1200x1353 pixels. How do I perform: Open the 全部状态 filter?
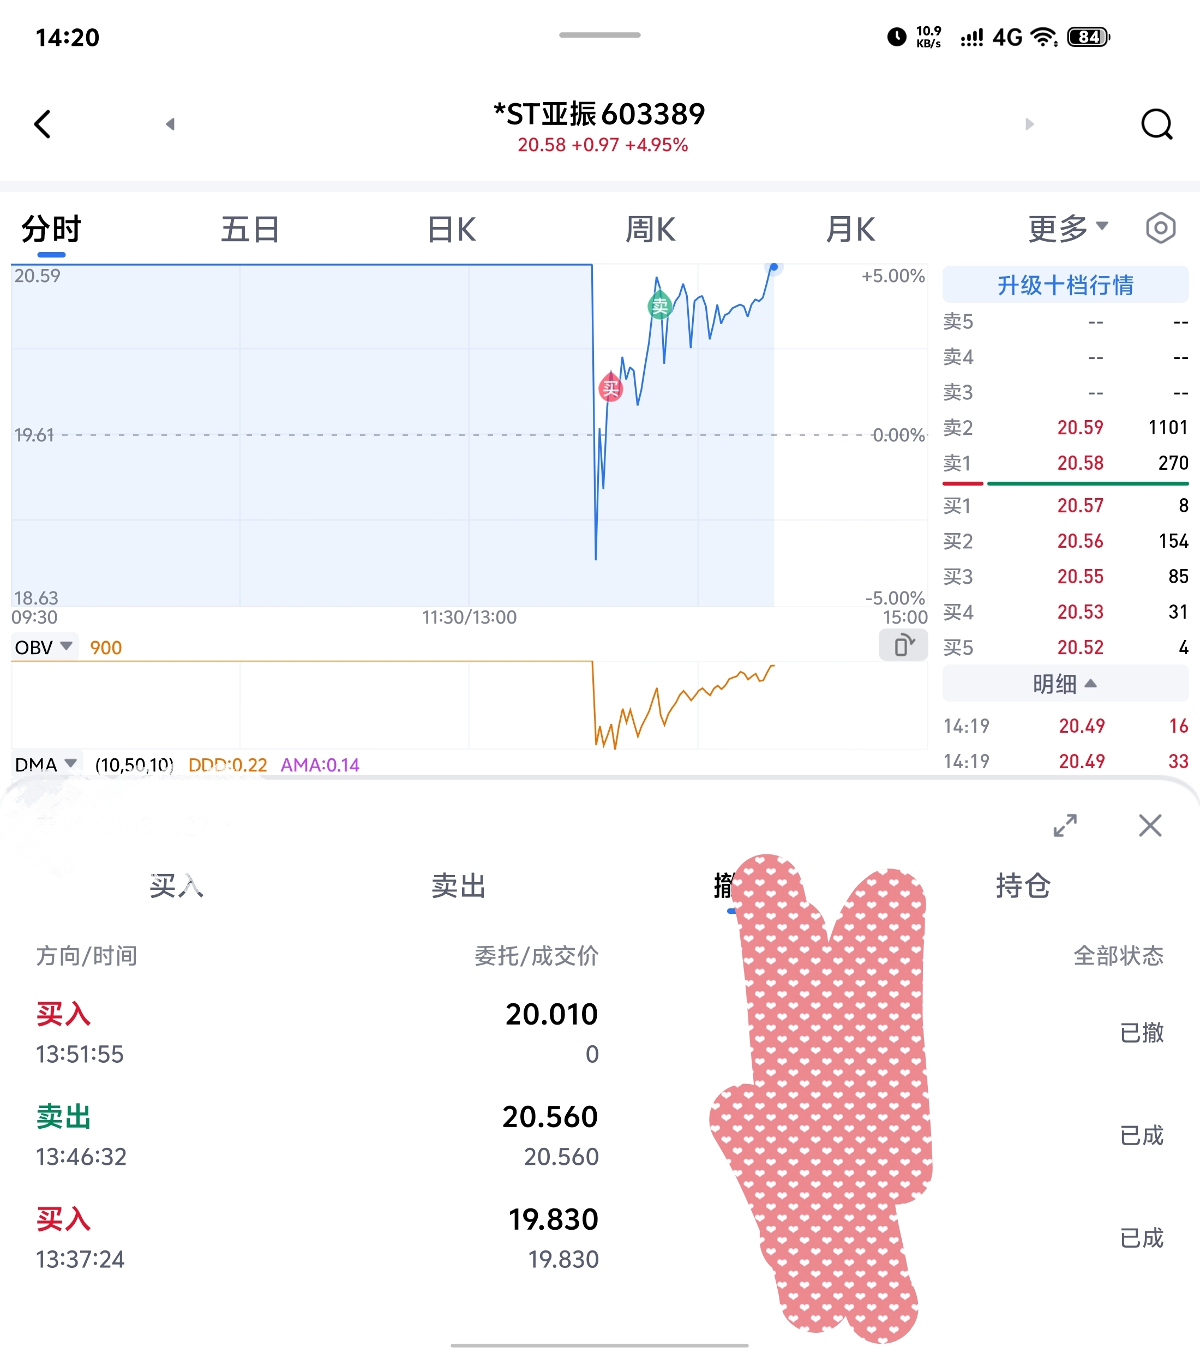coord(1118,955)
